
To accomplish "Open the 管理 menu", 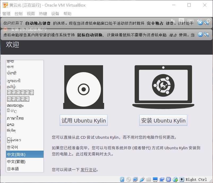I will 6,14.
